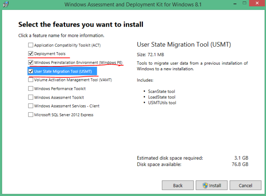Go back using the Back button
The image size is (266, 196).
[178, 185]
